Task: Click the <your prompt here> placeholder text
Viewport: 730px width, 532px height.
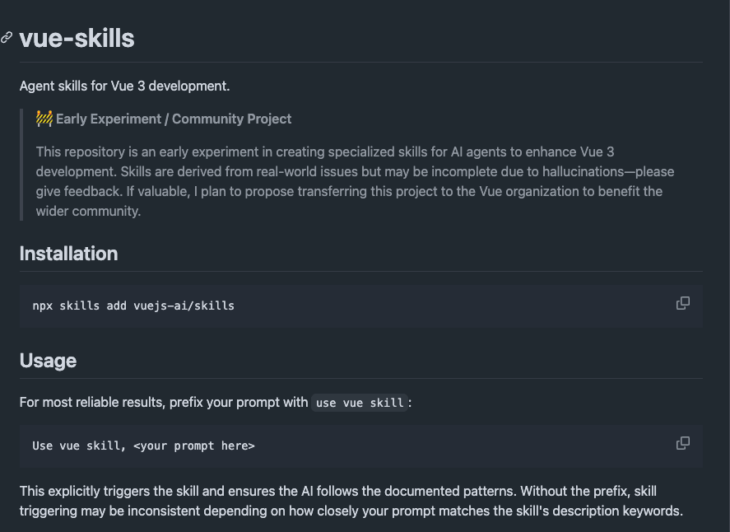Action: pyautogui.click(x=193, y=446)
